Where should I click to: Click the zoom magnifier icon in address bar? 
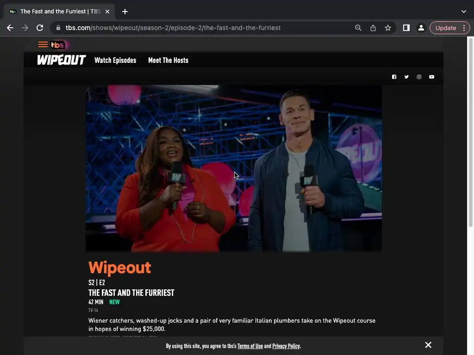click(358, 28)
